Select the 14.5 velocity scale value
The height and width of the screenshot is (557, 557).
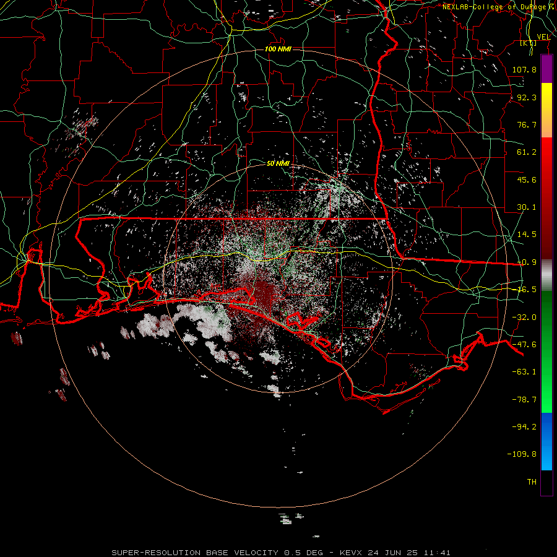tap(527, 235)
